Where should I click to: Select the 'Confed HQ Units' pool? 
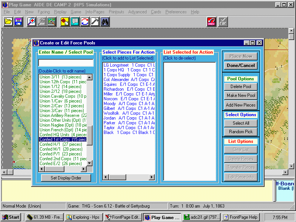click(63, 135)
